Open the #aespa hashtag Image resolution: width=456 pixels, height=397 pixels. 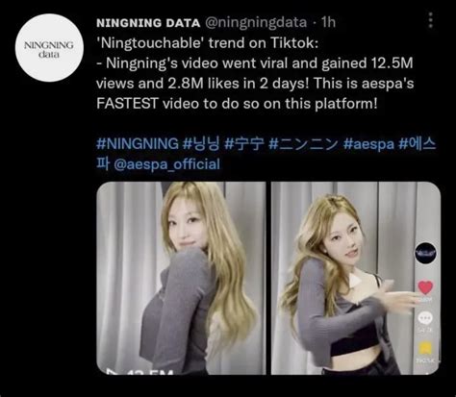click(x=368, y=144)
